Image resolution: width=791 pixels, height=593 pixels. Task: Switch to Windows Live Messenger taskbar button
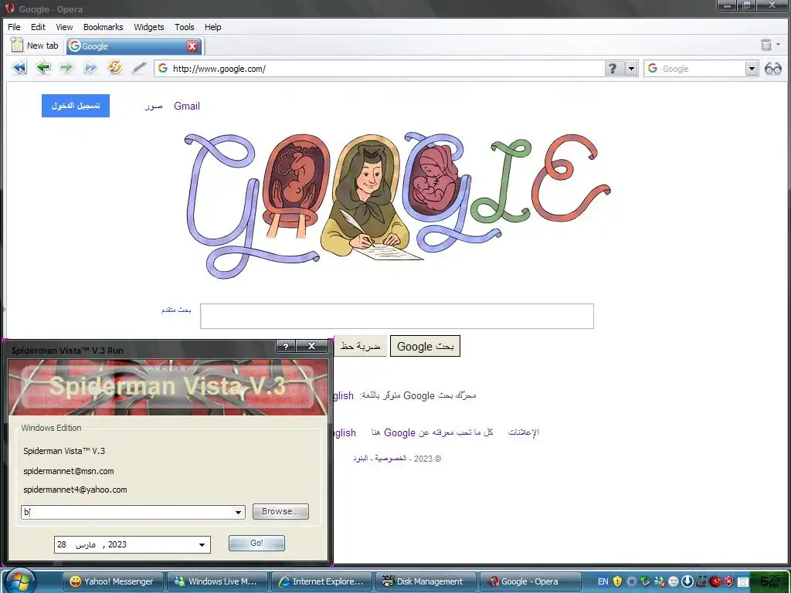point(217,581)
